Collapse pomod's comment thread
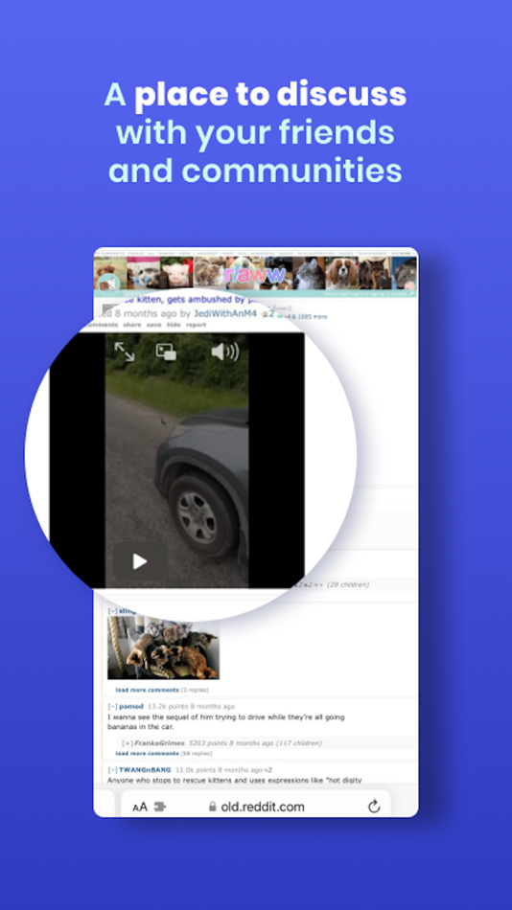This screenshot has height=910, width=512. click(x=113, y=706)
